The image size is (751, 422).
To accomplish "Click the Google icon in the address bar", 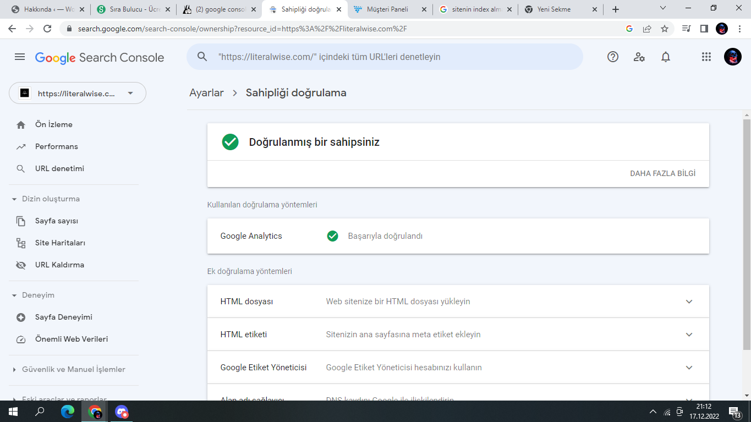I will (x=629, y=29).
